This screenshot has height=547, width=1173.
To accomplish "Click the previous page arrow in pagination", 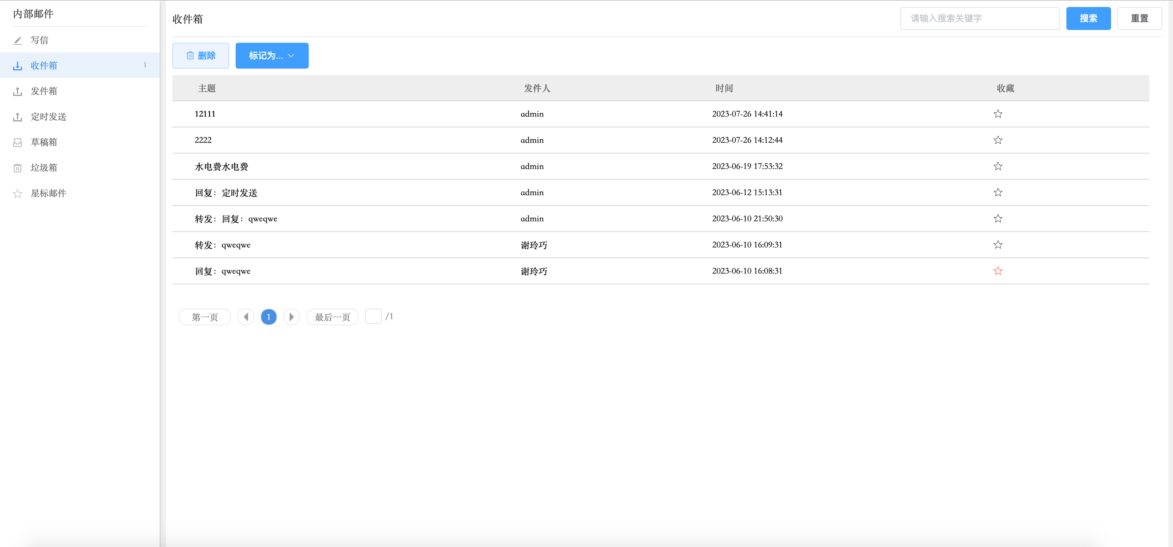I will (246, 317).
